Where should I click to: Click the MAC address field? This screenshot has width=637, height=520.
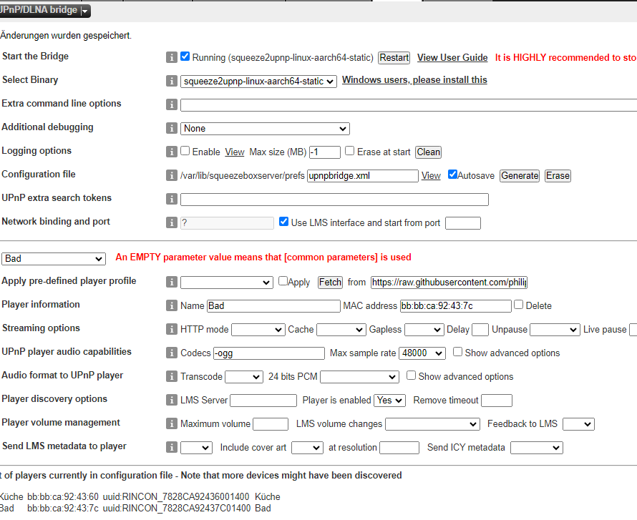[455, 306]
